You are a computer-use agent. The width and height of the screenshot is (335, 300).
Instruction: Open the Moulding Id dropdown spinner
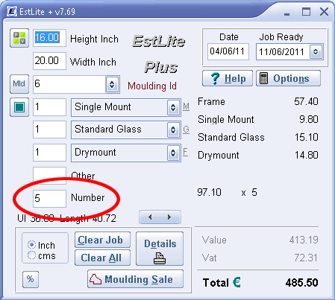(112, 85)
